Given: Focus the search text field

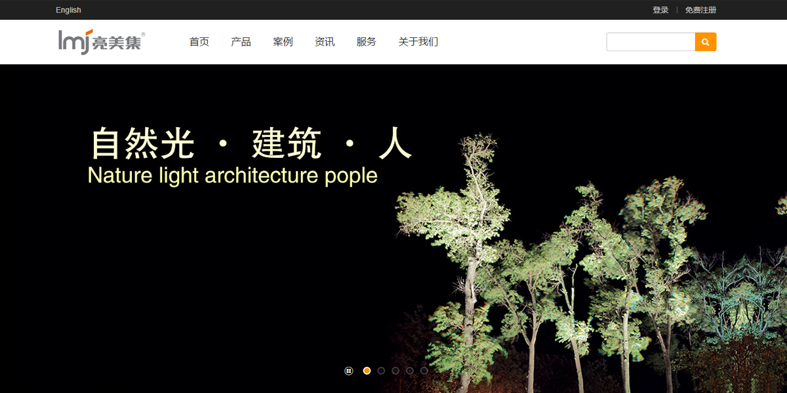Looking at the screenshot, I should coord(651,42).
